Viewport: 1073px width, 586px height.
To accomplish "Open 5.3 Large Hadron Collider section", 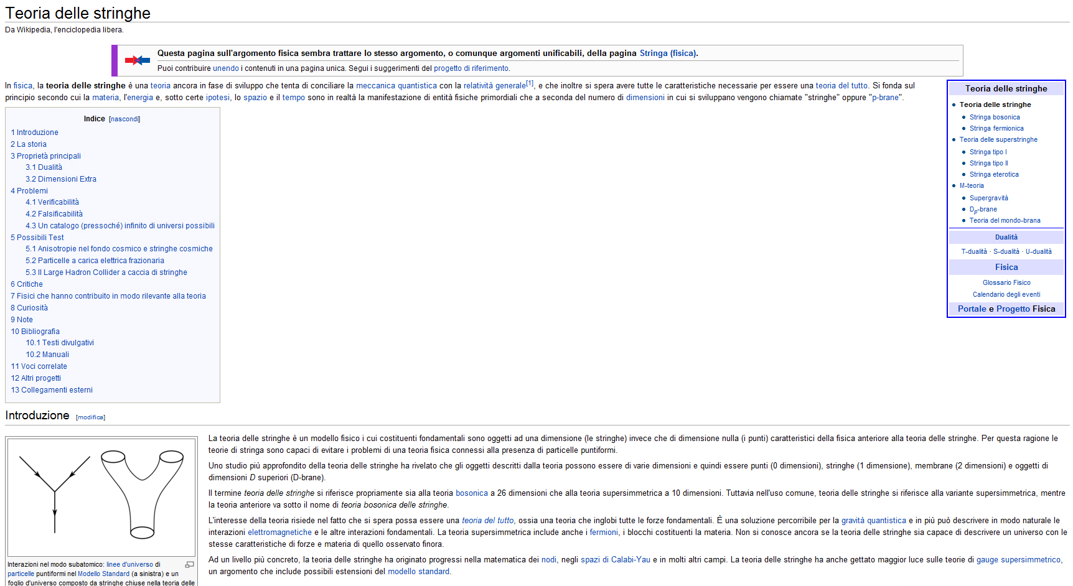I will [106, 272].
